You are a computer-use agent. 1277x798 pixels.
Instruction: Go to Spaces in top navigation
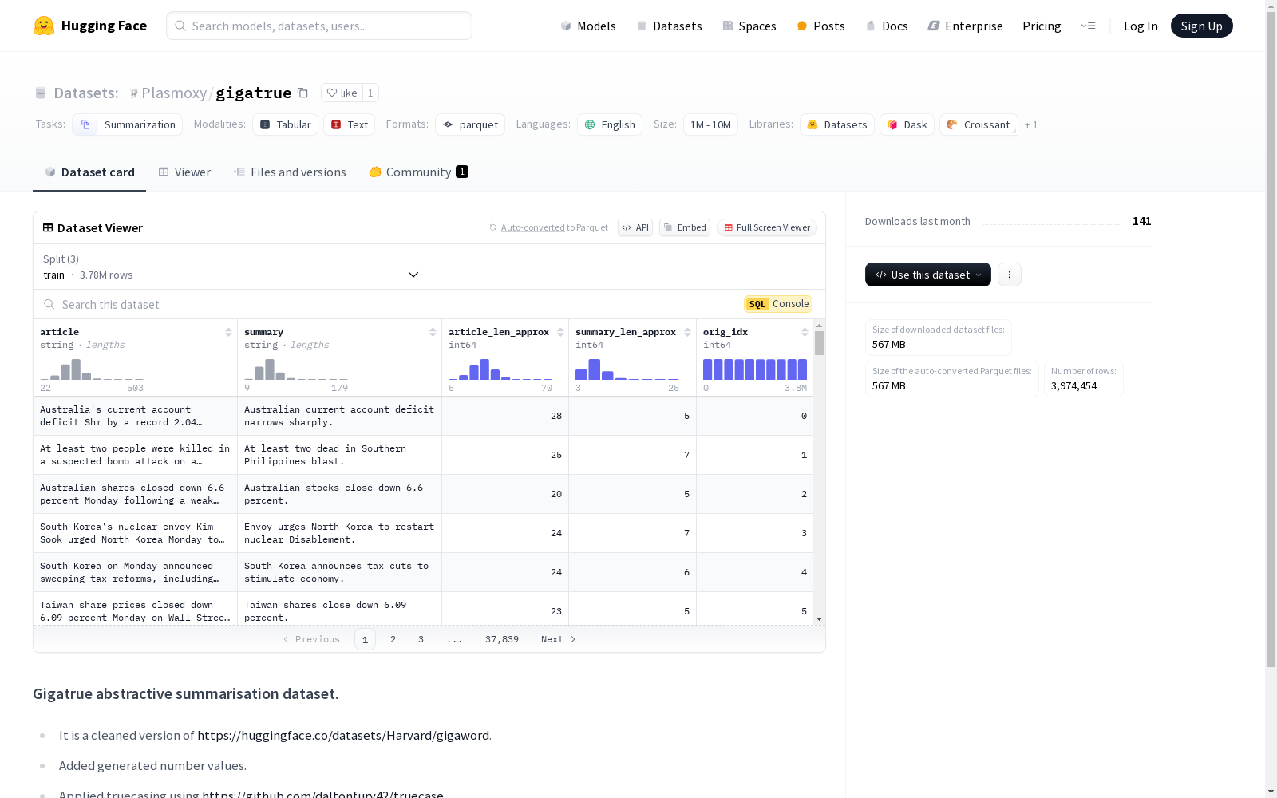tap(749, 26)
